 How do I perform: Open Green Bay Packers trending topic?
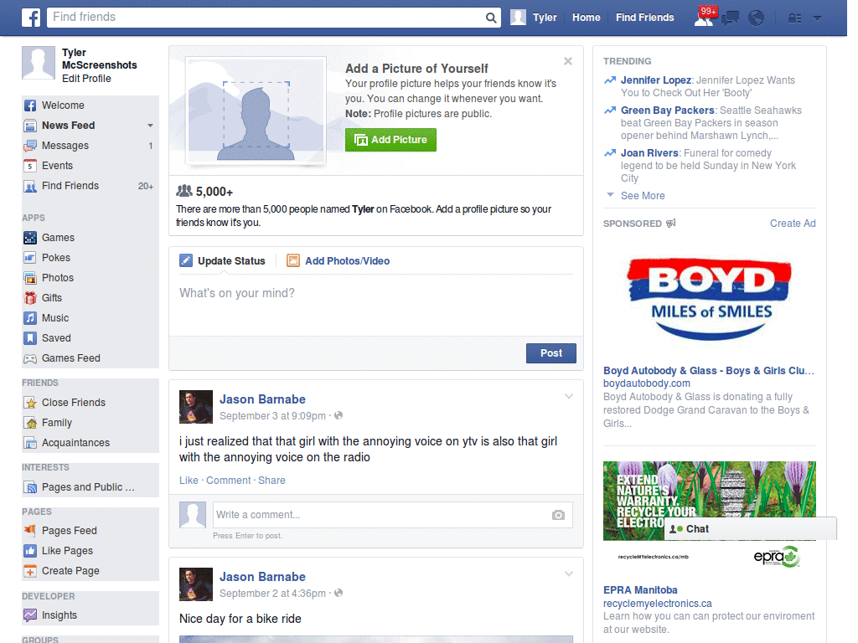[667, 111]
